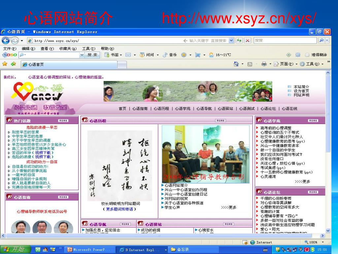Click the mail envelope toolbar icon
This screenshot has height=254, width=338.
pos(128,55)
